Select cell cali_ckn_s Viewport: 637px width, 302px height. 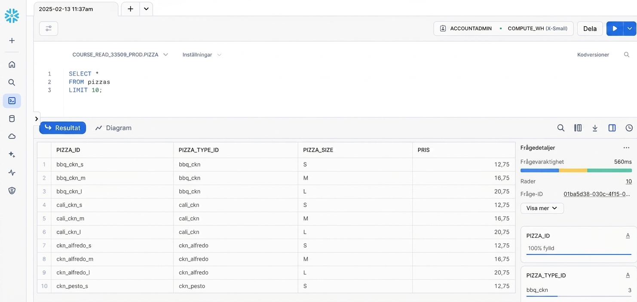(112, 205)
